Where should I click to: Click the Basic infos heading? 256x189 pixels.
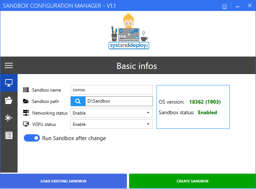pos(137,66)
